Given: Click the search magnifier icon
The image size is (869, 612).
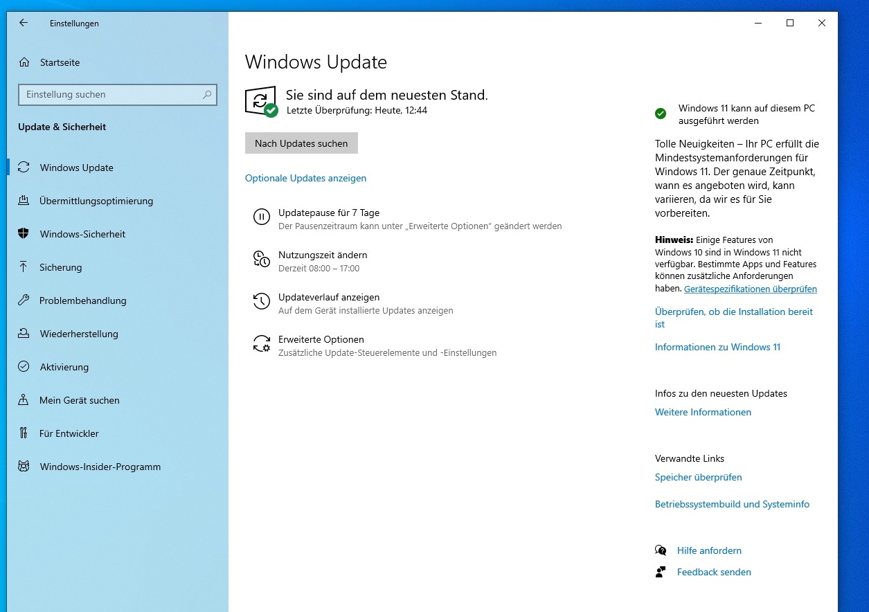Looking at the screenshot, I should (x=207, y=95).
